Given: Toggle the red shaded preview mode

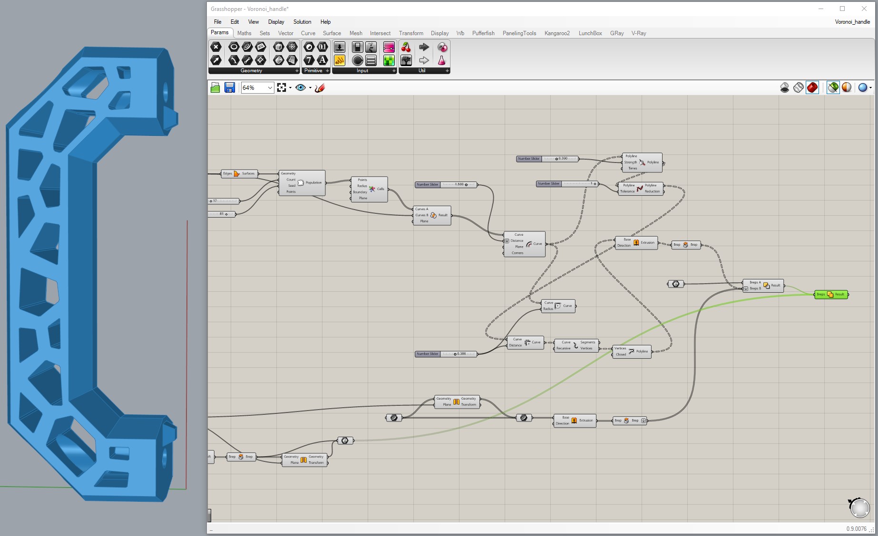Looking at the screenshot, I should (812, 87).
